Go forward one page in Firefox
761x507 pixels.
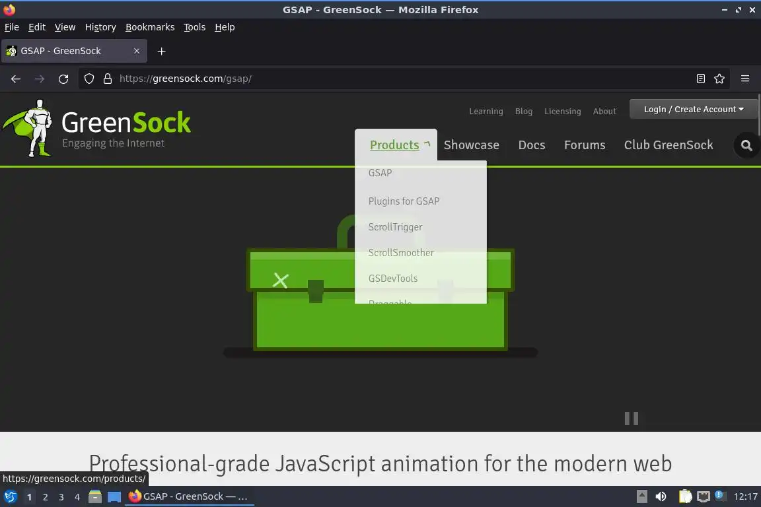click(40, 79)
